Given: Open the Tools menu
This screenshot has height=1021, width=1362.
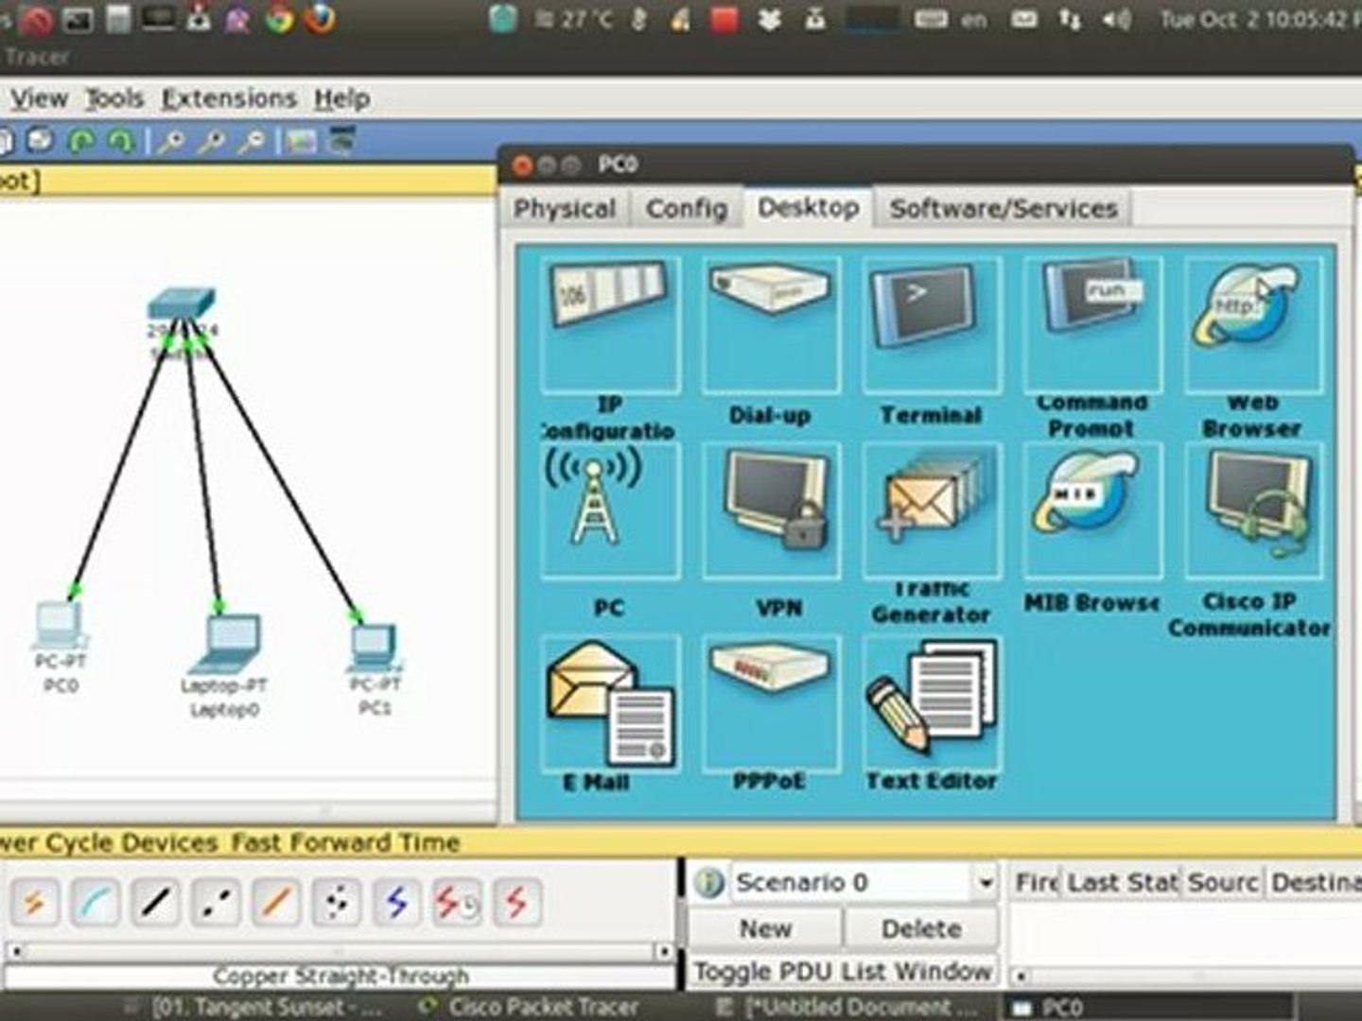Looking at the screenshot, I should click(114, 98).
